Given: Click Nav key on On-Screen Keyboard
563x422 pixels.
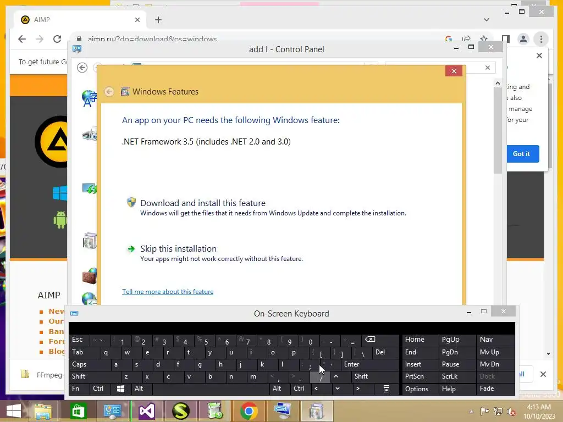Looking at the screenshot, I should point(495,340).
